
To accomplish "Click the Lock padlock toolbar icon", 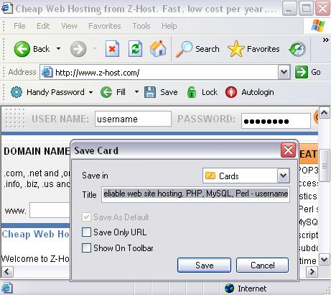I will click(x=192, y=92).
